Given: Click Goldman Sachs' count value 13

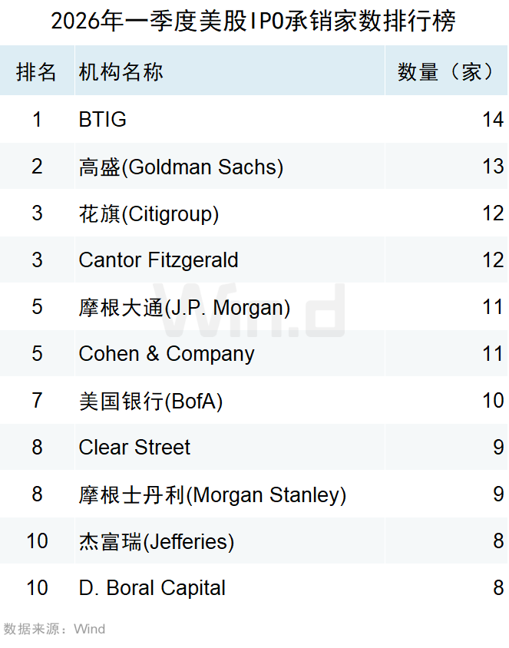Looking at the screenshot, I should (x=492, y=167).
